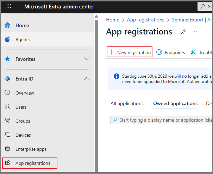Image resolution: width=213 pixels, height=174 pixels.
Task: Select the Owned applications tab
Action: [175, 103]
